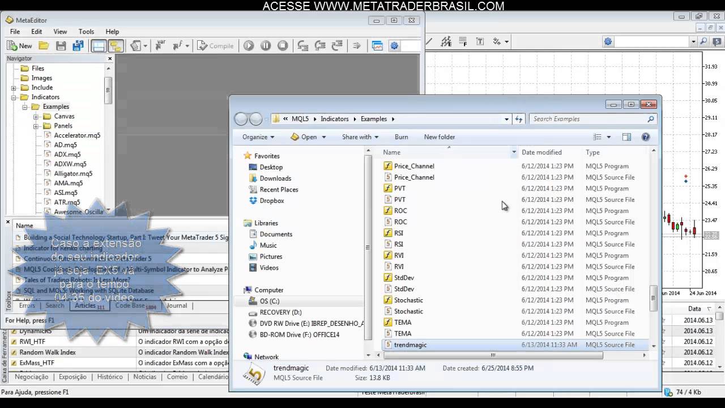Close the Navigator panel
The image size is (725, 408).
pyautogui.click(x=110, y=58)
